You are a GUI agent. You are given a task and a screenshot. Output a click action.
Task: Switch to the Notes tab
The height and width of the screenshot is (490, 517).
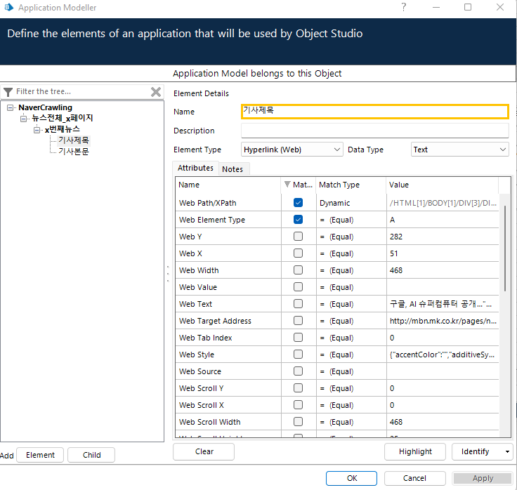[x=233, y=169]
